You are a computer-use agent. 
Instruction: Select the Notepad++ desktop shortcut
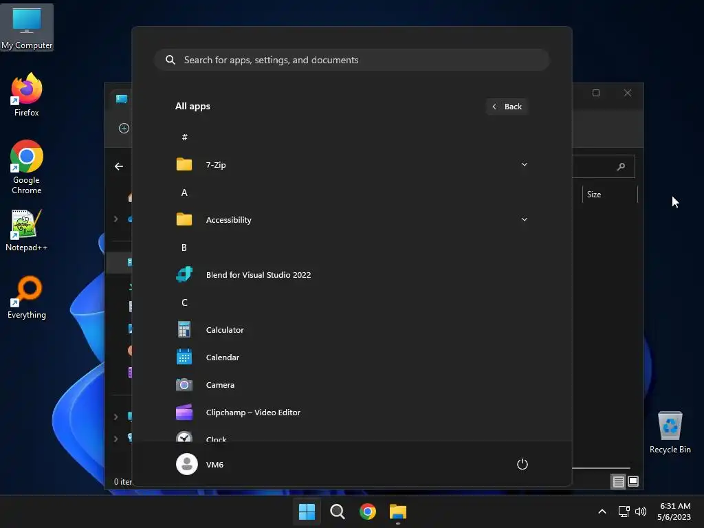pos(27,230)
